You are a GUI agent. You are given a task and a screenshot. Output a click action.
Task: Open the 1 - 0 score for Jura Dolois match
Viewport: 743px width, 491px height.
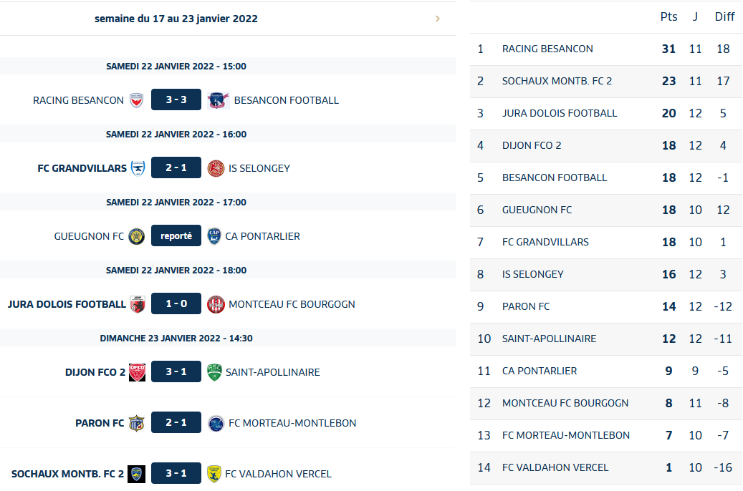coord(176,304)
